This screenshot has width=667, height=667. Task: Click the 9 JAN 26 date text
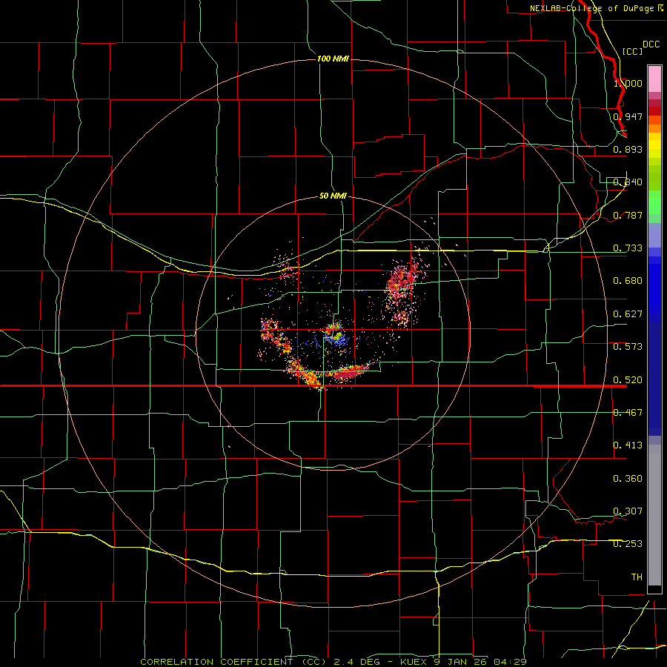click(461, 662)
